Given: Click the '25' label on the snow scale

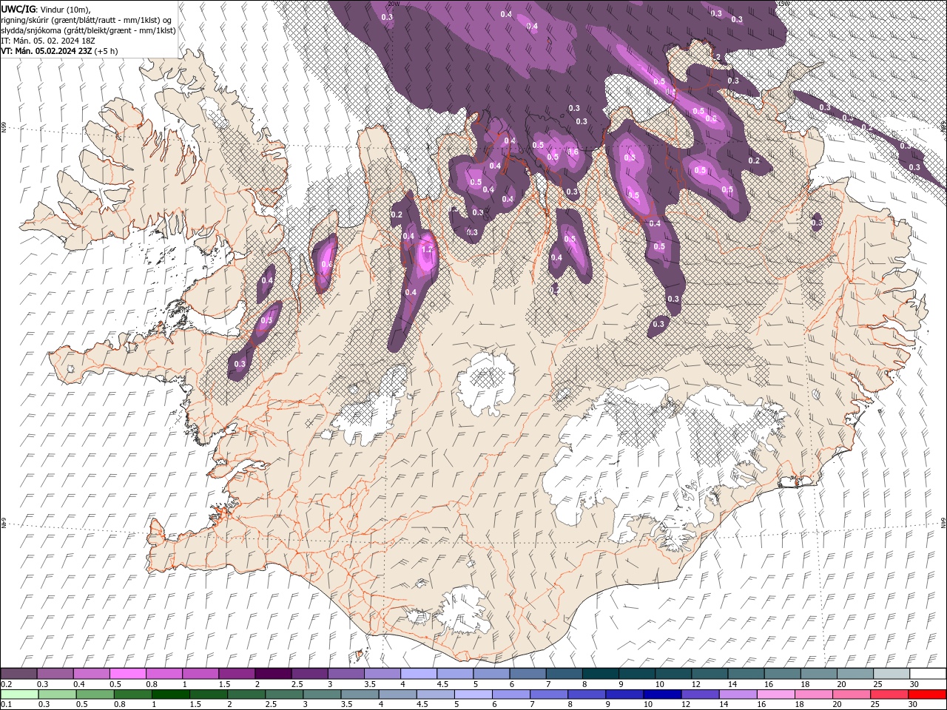Looking at the screenshot, I should click(876, 684).
